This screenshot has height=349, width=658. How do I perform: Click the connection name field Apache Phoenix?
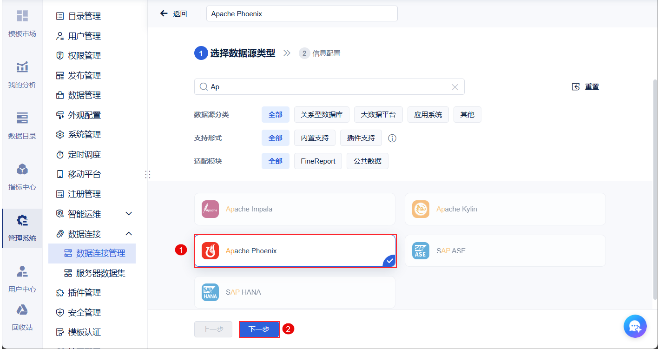302,14
